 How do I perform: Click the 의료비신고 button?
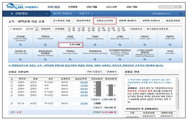click(136, 29)
